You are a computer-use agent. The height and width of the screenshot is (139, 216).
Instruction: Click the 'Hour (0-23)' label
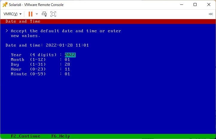tap(28, 69)
